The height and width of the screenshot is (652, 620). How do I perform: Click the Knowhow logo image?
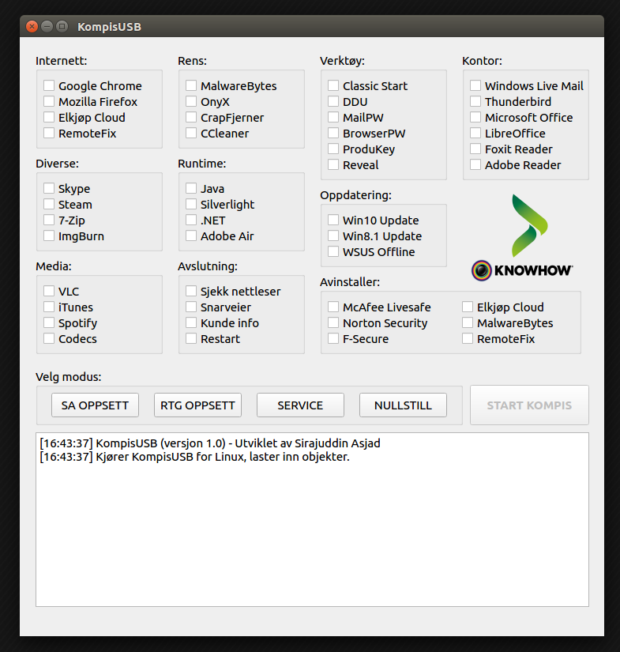tap(522, 238)
